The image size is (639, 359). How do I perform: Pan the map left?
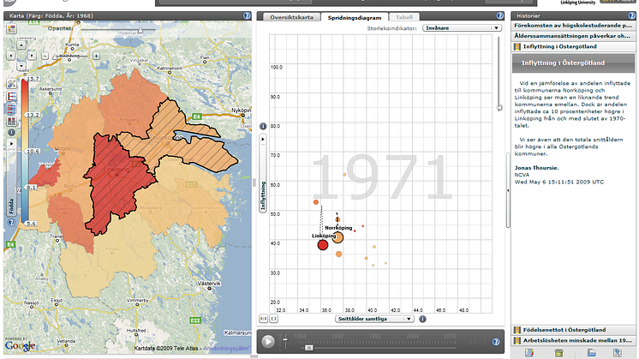pyautogui.click(x=10, y=56)
